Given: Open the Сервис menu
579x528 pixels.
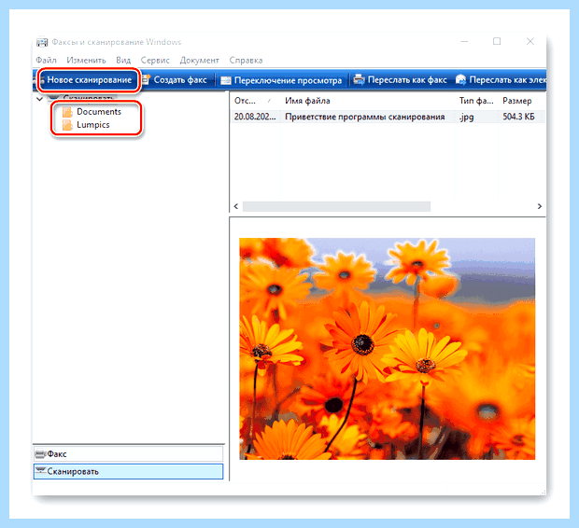Looking at the screenshot, I should [155, 60].
